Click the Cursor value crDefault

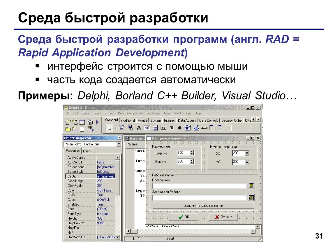[103, 199]
